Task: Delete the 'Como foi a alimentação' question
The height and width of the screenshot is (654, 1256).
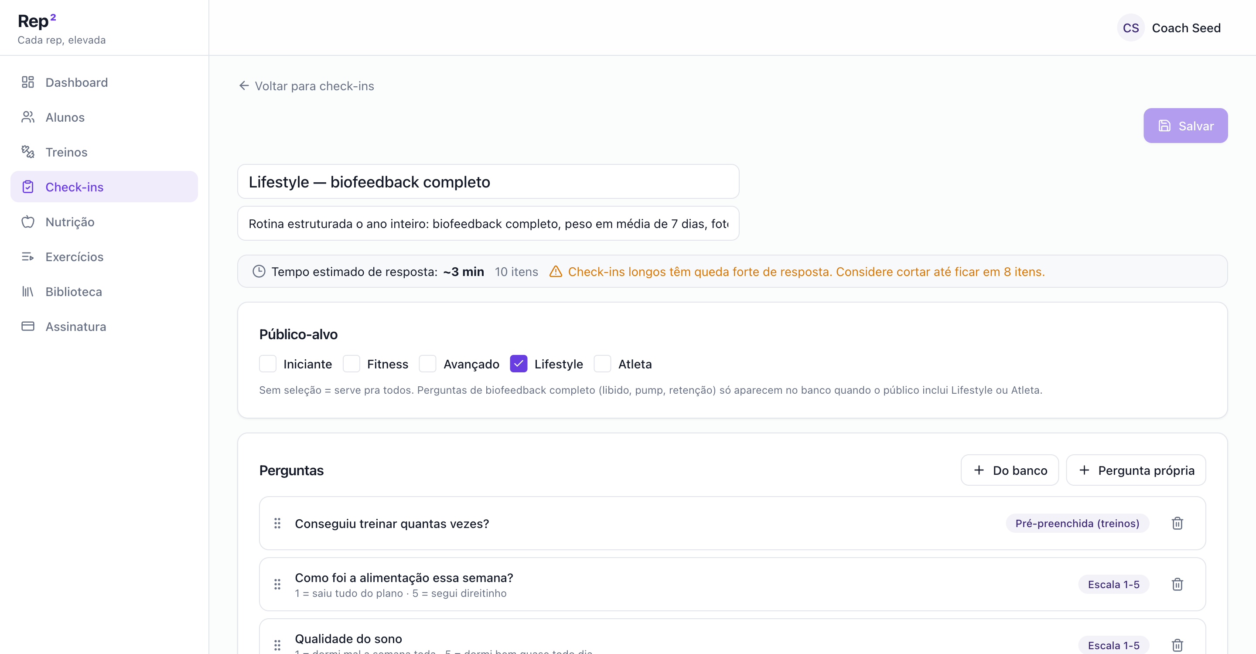Action: coord(1177,584)
